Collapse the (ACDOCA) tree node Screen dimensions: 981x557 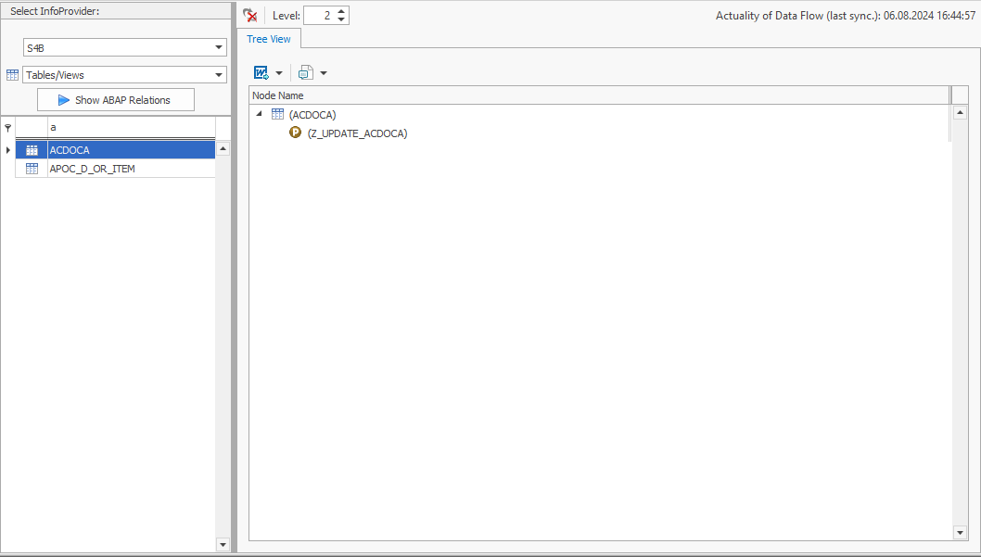pos(259,115)
